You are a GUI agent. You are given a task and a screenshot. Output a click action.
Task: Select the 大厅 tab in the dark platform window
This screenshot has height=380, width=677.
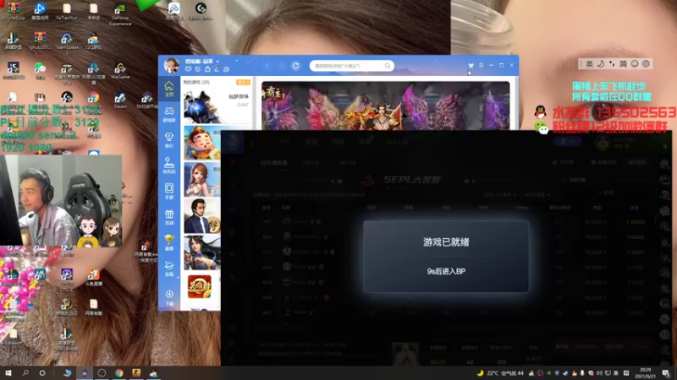(284, 142)
